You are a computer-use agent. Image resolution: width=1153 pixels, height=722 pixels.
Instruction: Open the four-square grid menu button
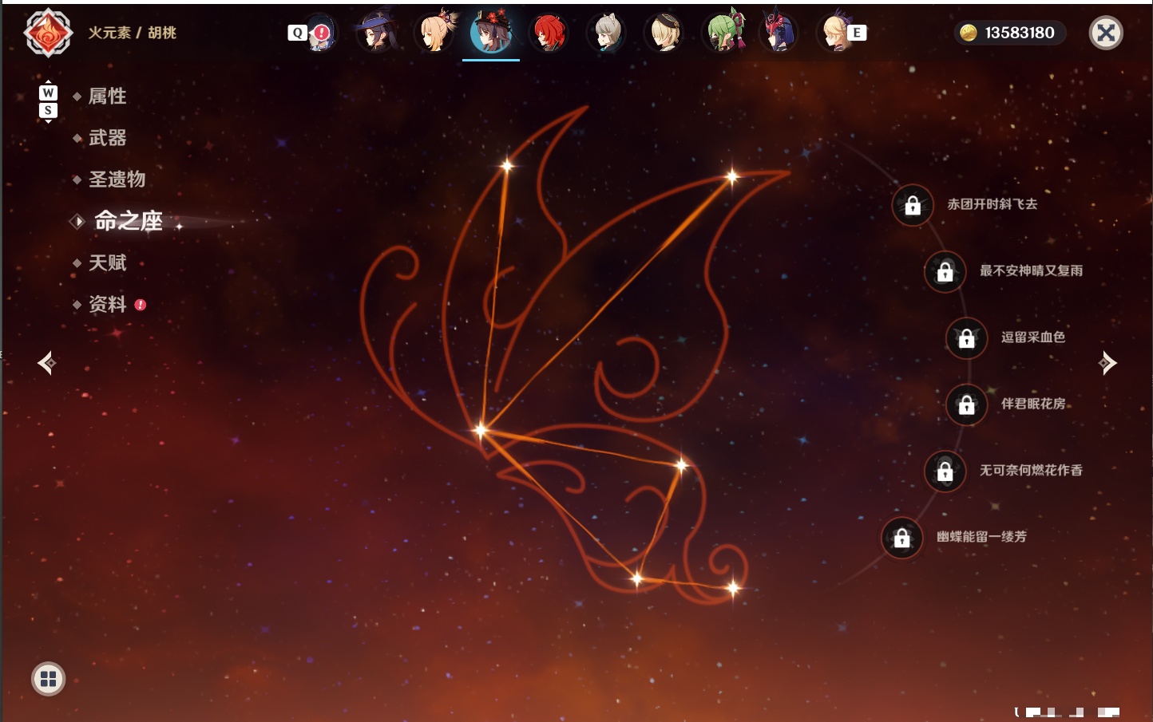pos(48,679)
